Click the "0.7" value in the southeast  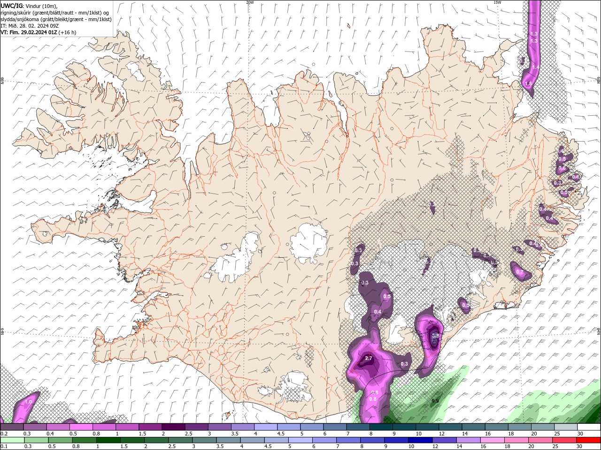tap(520, 272)
